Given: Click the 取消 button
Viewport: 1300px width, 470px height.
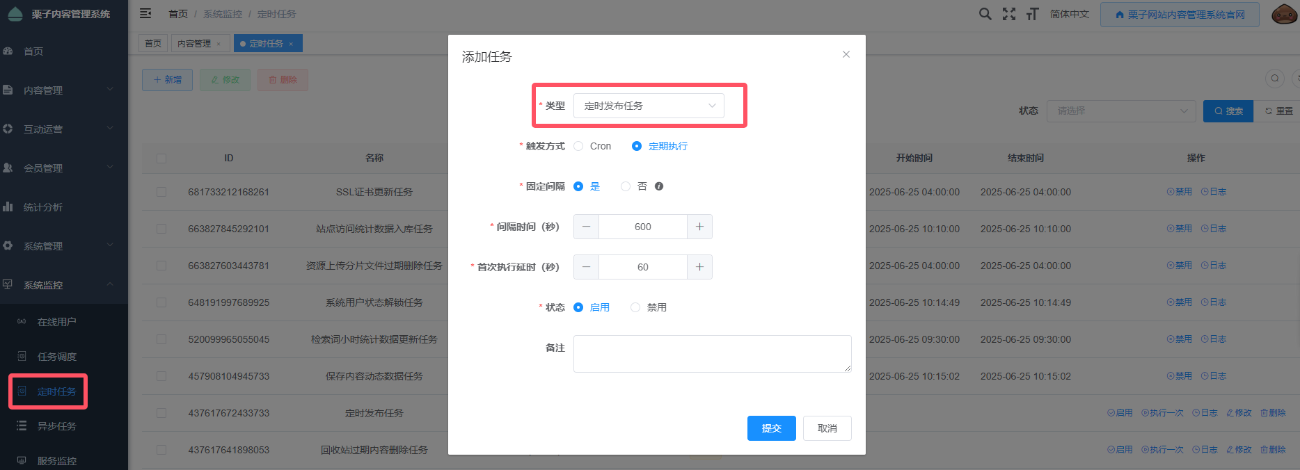Looking at the screenshot, I should (x=827, y=428).
